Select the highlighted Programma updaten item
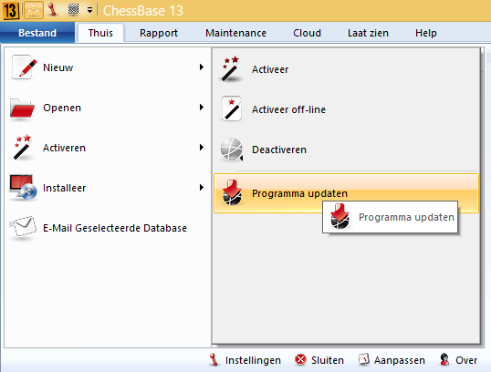Image resolution: width=491 pixels, height=372 pixels. coord(346,193)
